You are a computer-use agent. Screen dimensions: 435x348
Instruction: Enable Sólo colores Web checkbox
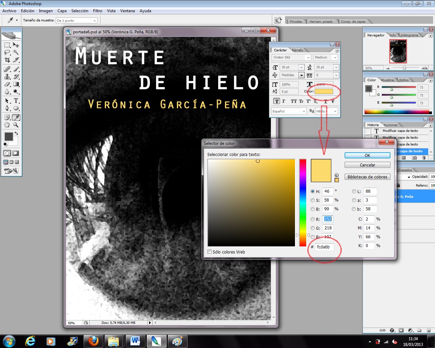[209, 252]
